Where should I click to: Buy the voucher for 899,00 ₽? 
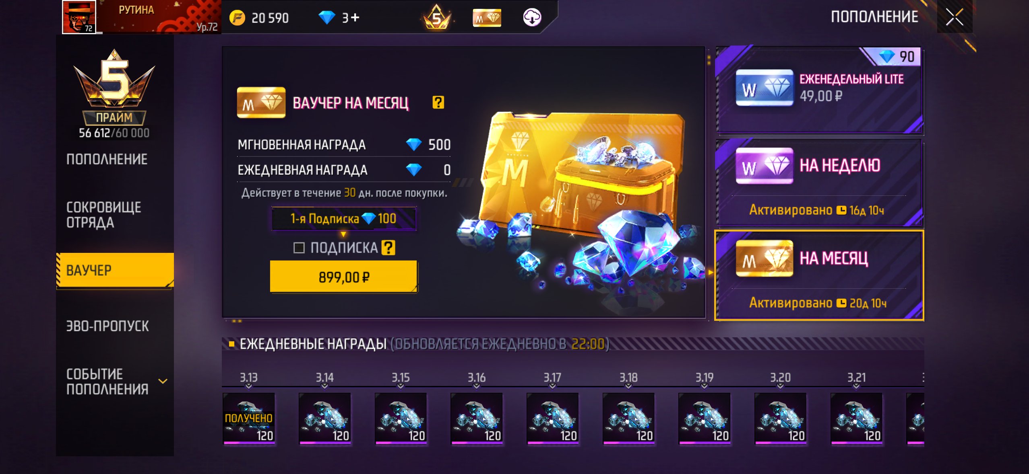pyautogui.click(x=343, y=277)
